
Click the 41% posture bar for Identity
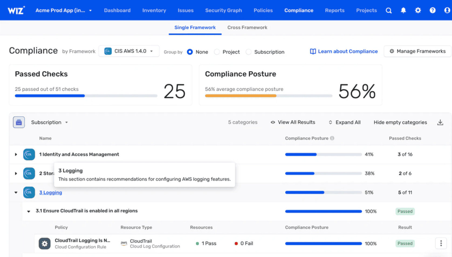point(323,154)
